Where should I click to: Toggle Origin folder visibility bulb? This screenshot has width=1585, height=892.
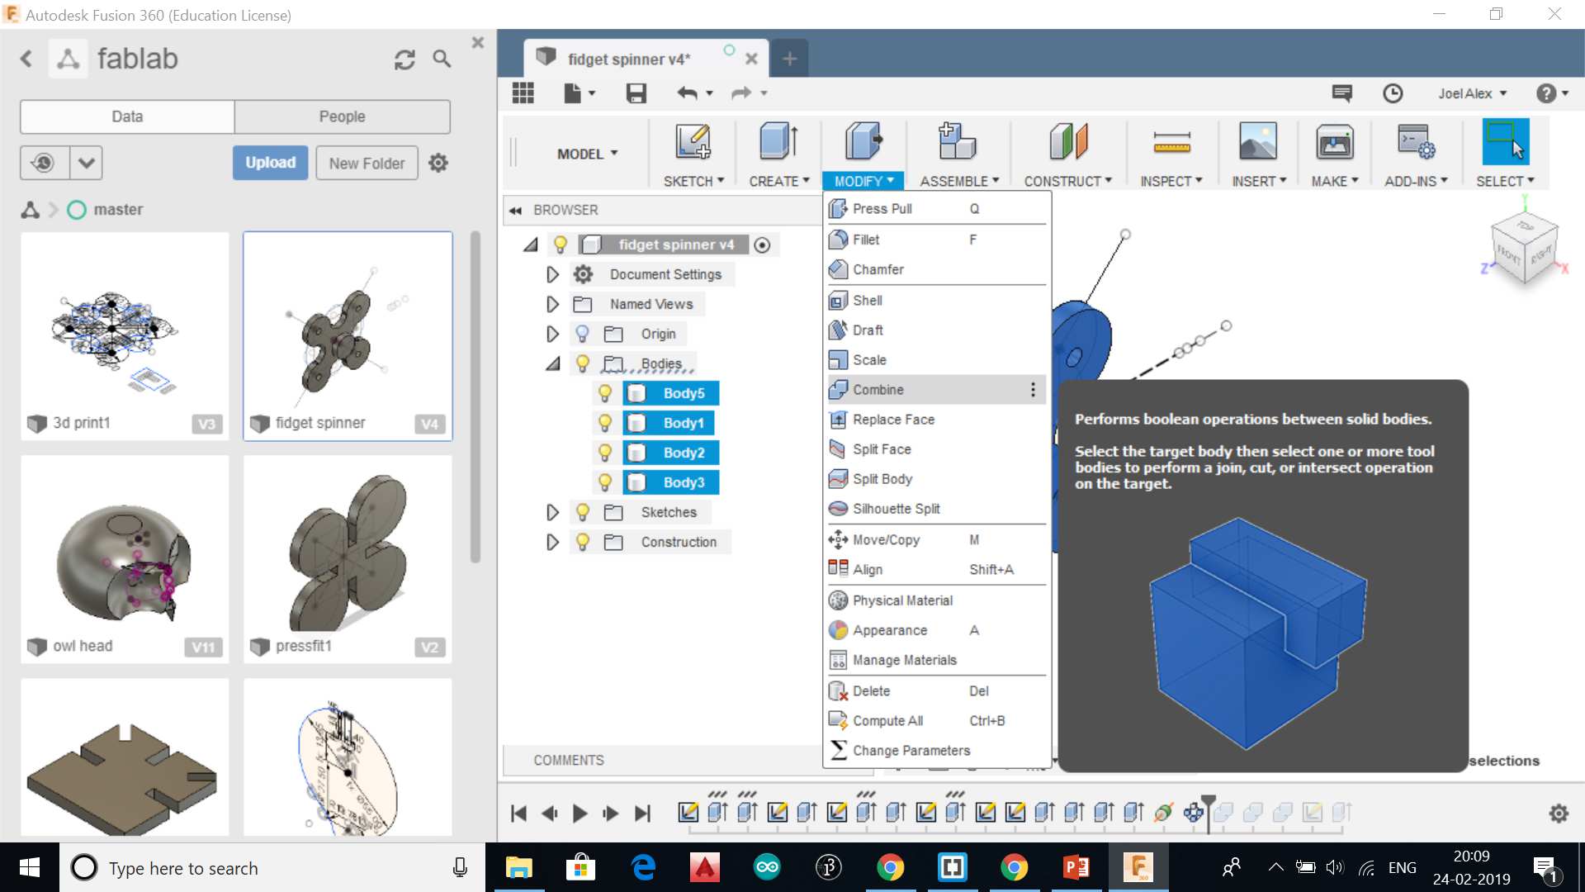point(583,334)
